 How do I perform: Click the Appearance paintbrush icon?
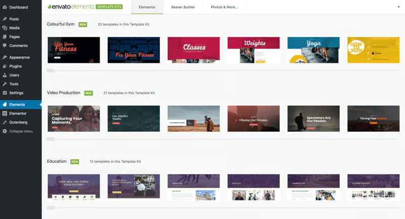pyautogui.click(x=5, y=58)
